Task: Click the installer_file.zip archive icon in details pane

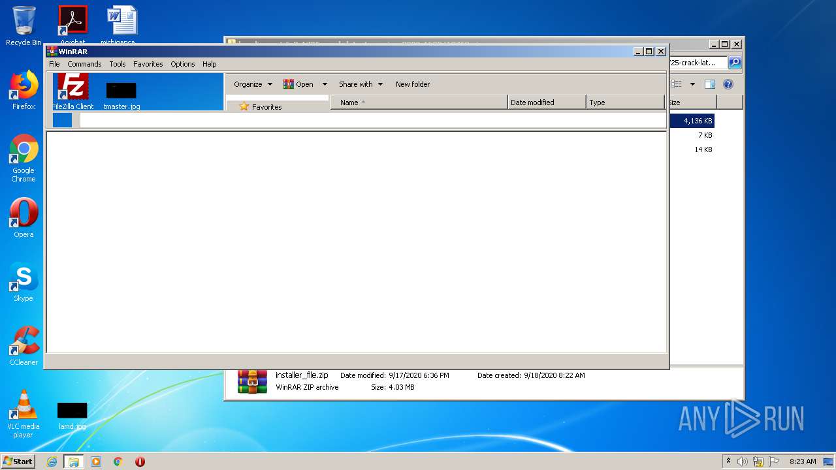Action: pyautogui.click(x=252, y=381)
